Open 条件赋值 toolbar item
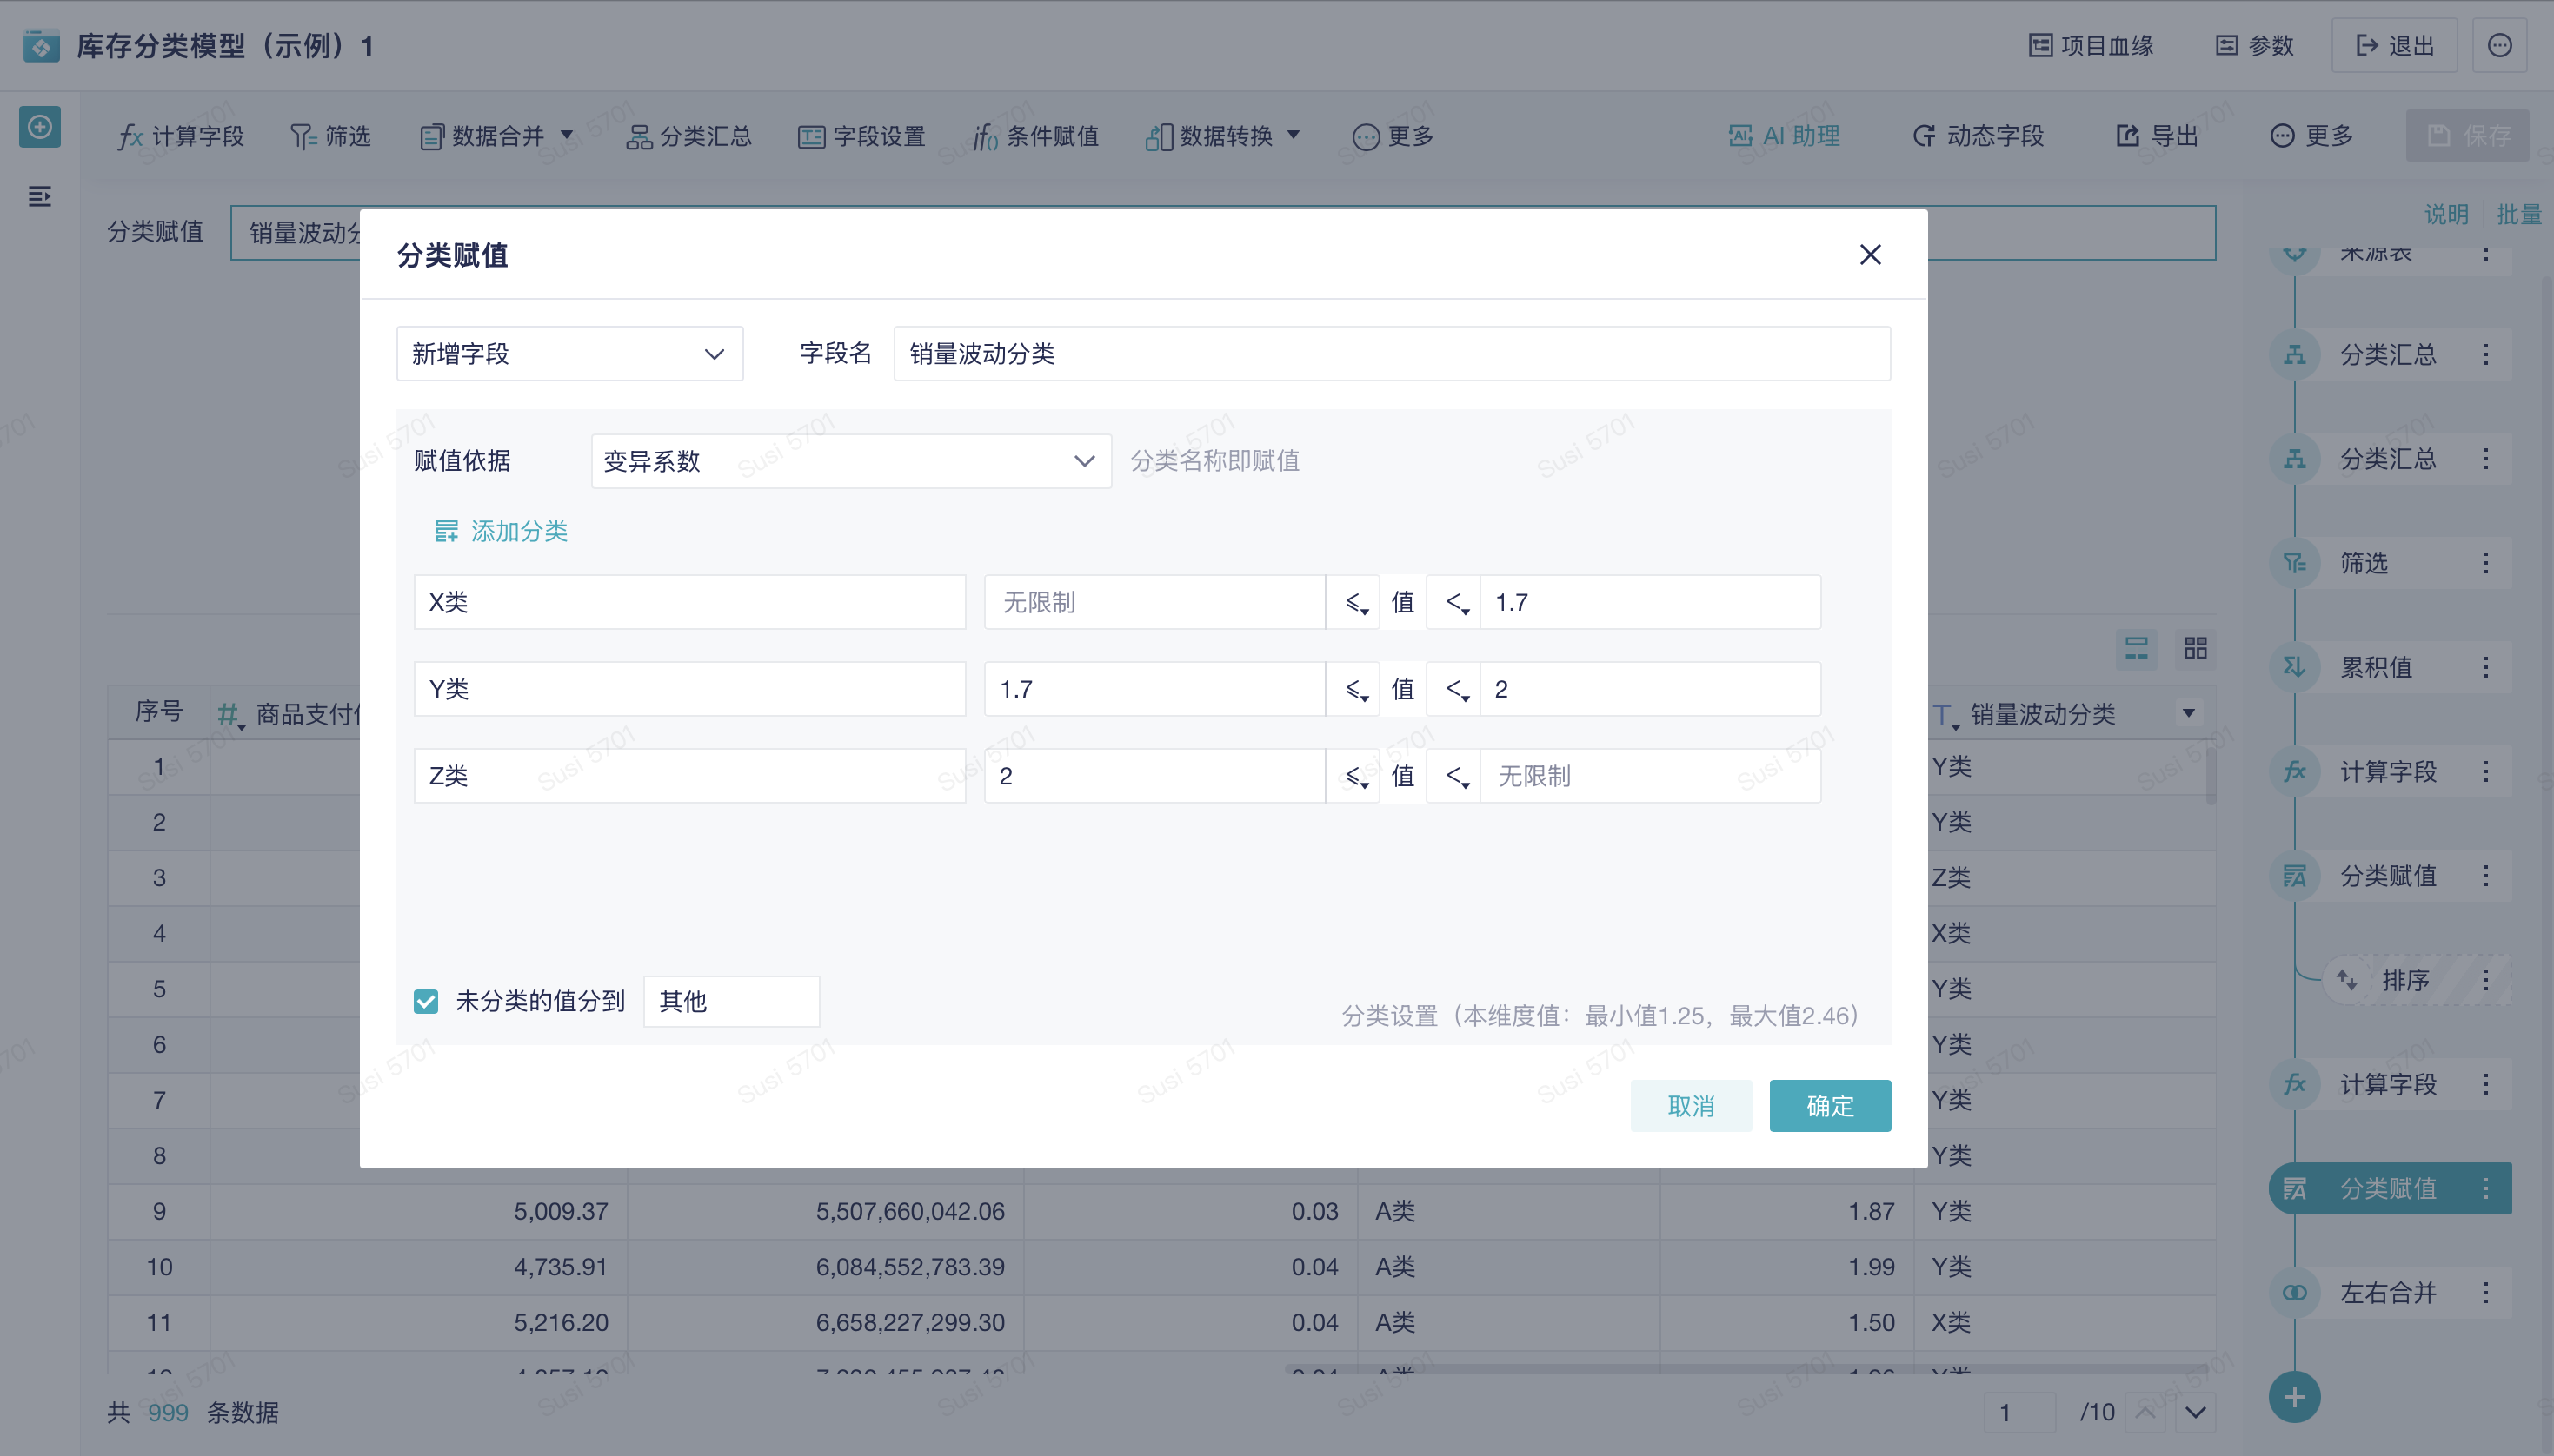 tap(1036, 136)
